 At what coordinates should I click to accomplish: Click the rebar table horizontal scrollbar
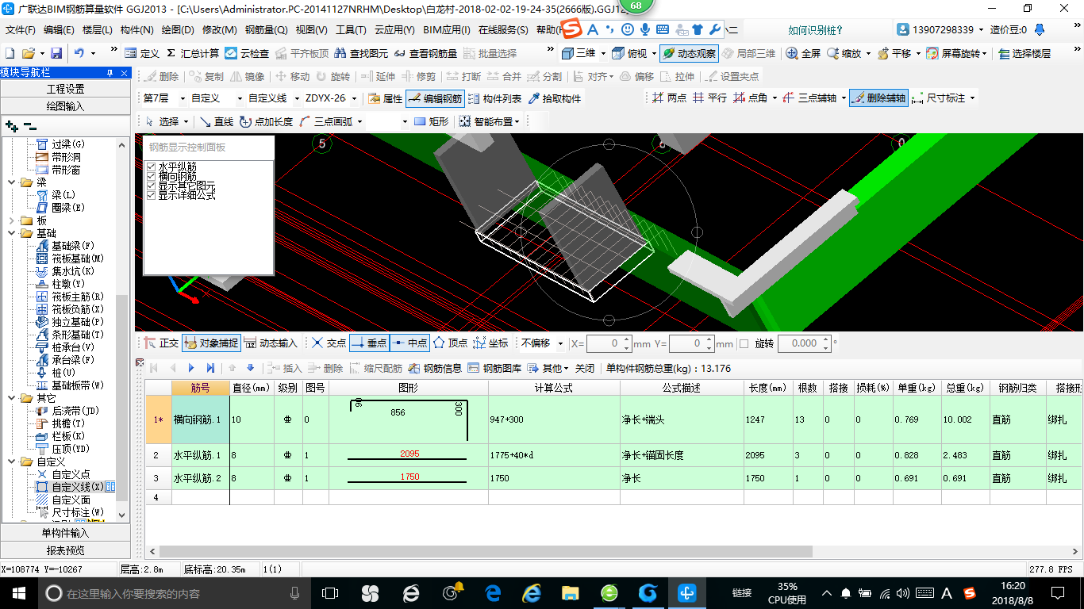486,551
